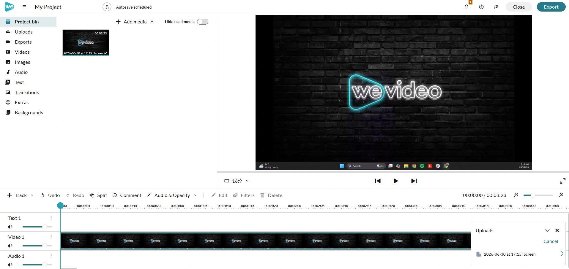Image resolution: width=569 pixels, height=269 pixels.
Task: Enter fullscreen preview mode
Action: (562, 181)
